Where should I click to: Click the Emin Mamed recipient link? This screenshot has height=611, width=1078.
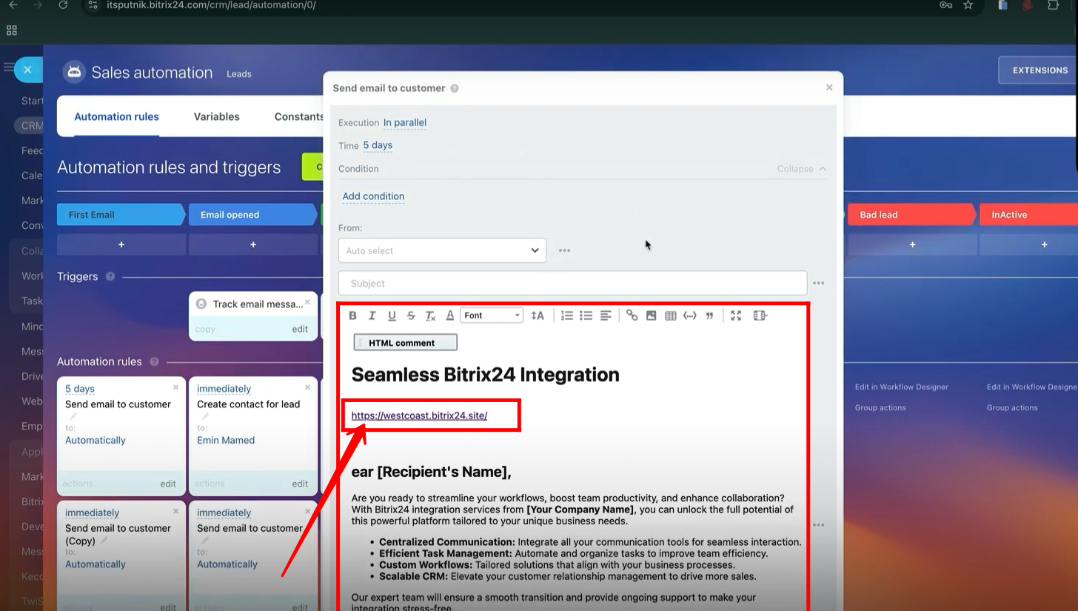click(x=226, y=440)
